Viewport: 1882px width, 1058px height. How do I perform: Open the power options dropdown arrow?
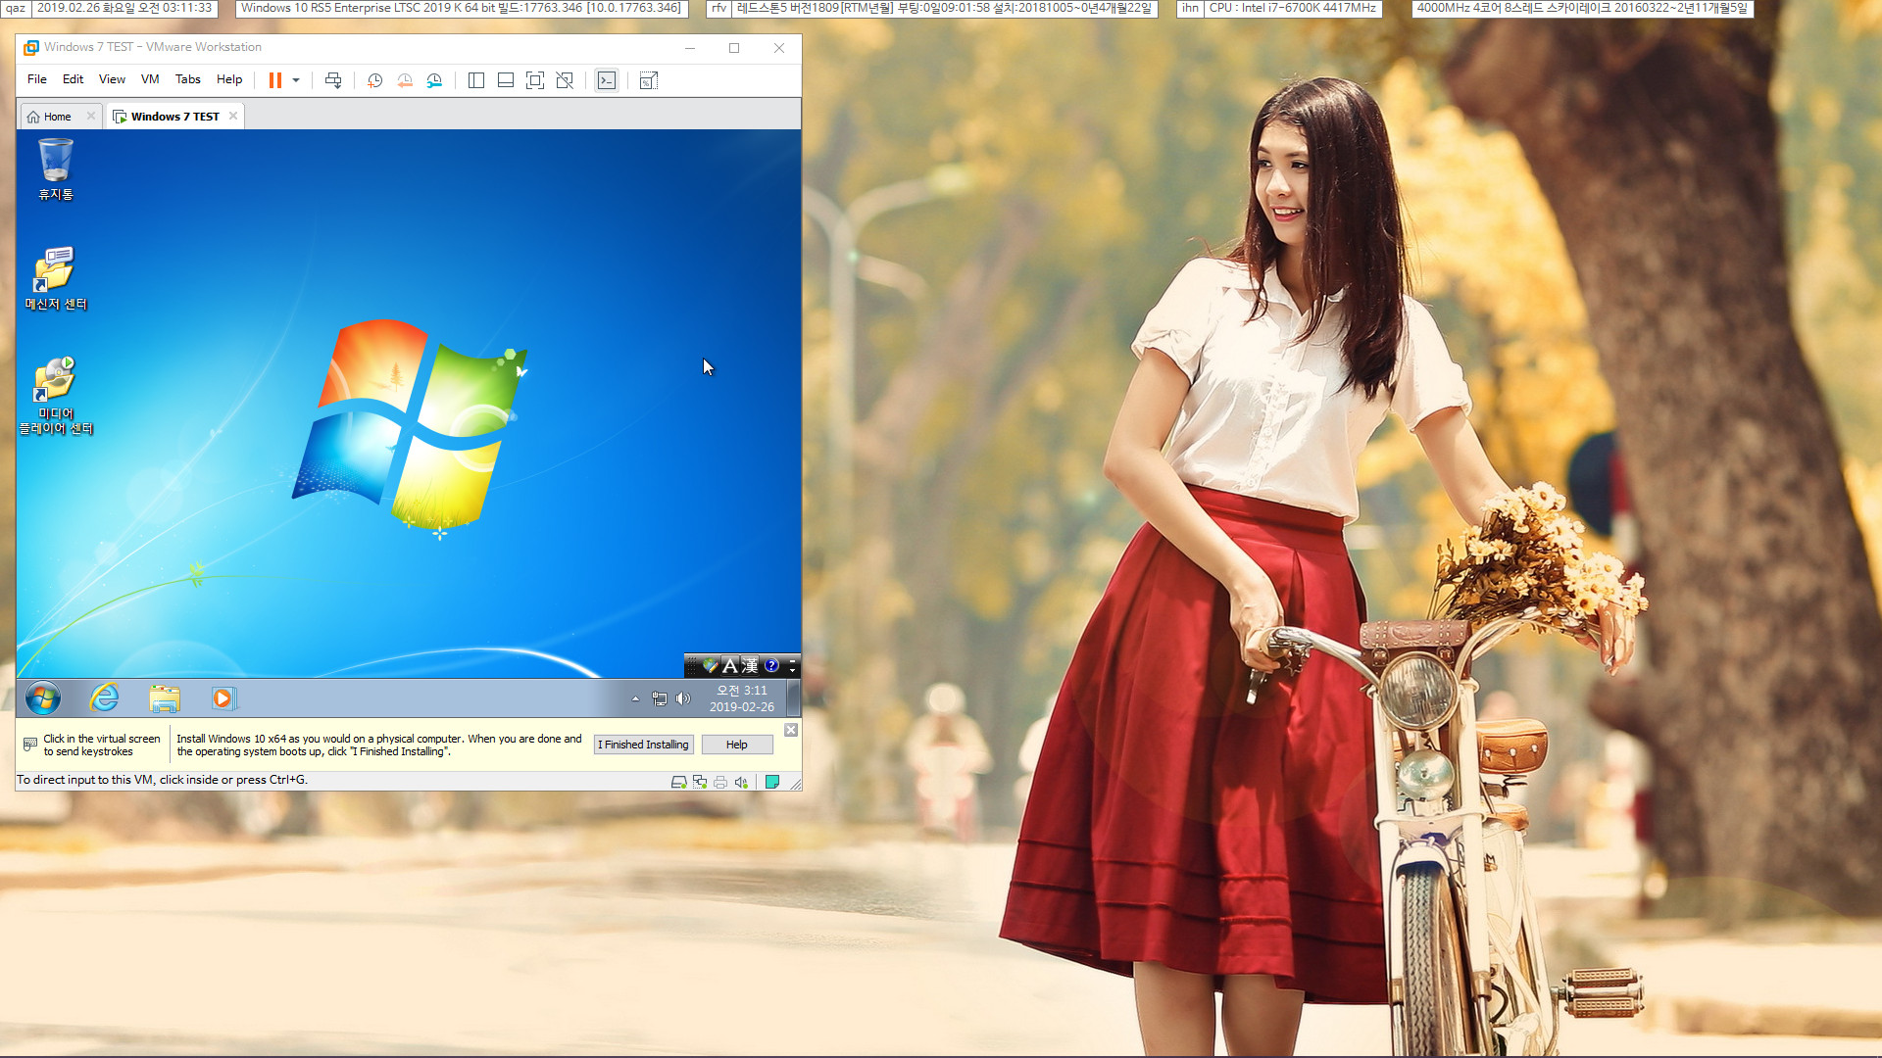click(296, 80)
